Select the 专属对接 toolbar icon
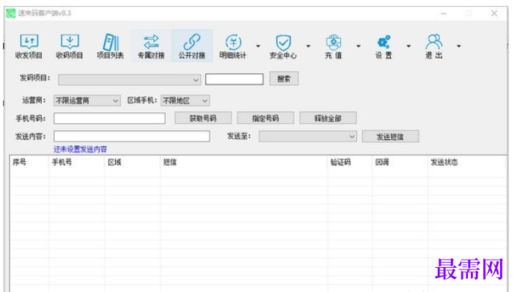This screenshot has height=292, width=517. point(151,46)
